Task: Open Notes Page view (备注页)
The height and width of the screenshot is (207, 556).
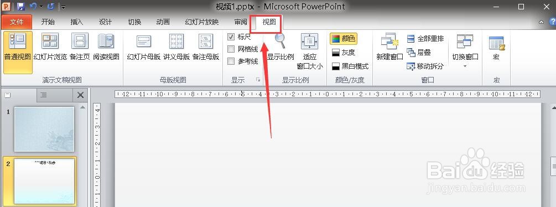Action: point(80,48)
